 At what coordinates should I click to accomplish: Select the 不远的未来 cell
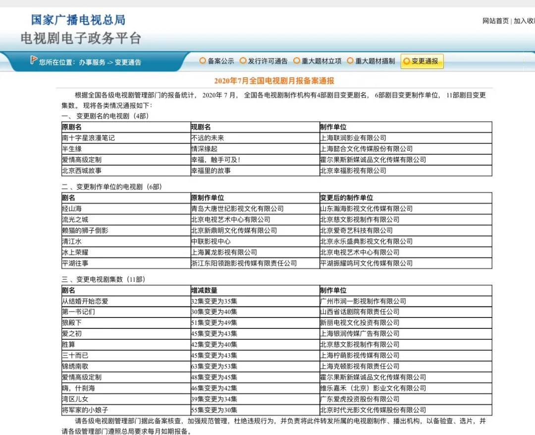(x=255, y=138)
